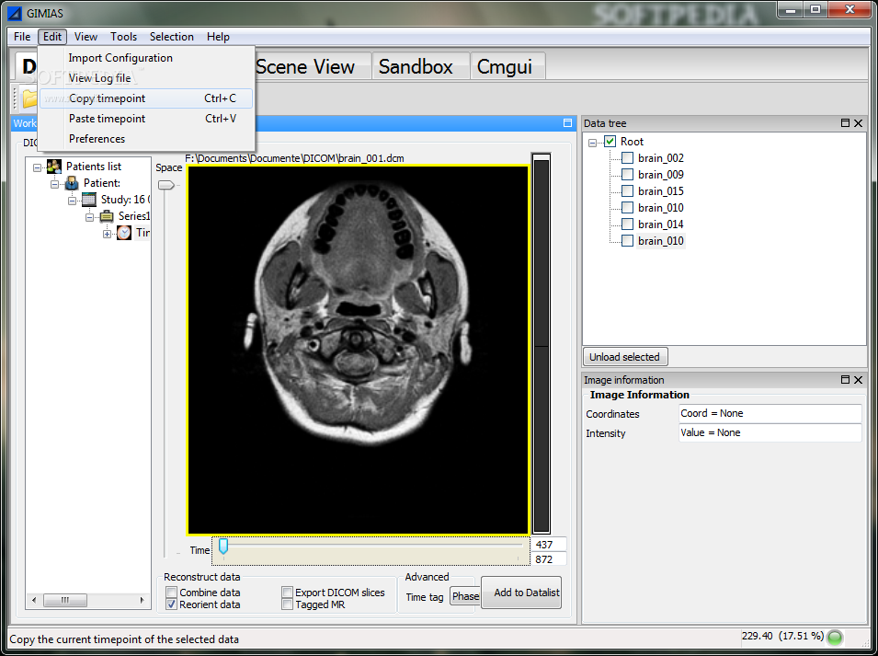Enable the Combine data checkbox
This screenshot has width=878, height=656.
172,593
